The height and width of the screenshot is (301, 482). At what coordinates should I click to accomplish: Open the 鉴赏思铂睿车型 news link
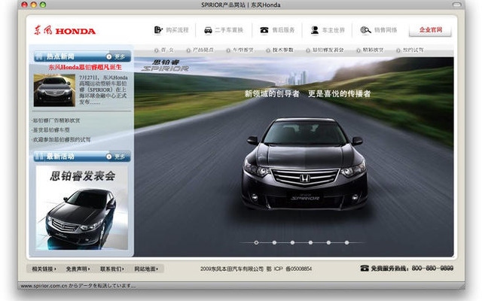click(51, 130)
